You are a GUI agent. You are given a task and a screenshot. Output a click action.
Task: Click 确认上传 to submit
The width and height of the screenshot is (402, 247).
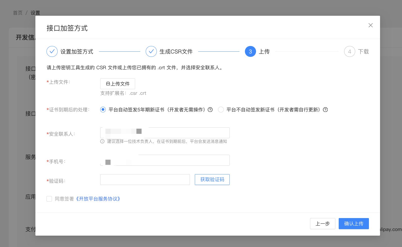coord(354,223)
